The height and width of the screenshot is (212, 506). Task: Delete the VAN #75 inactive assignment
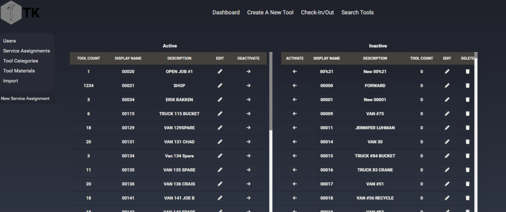(x=467, y=113)
